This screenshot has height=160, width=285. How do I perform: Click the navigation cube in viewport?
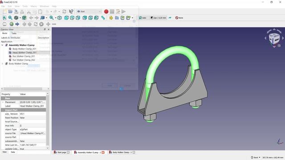pos(274,38)
